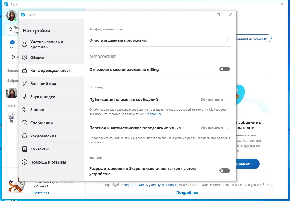Image resolution: width=290 pixels, height=201 pixels.
Task: Click the padlock icon for Конфиденциальность
Action: click(x=24, y=71)
